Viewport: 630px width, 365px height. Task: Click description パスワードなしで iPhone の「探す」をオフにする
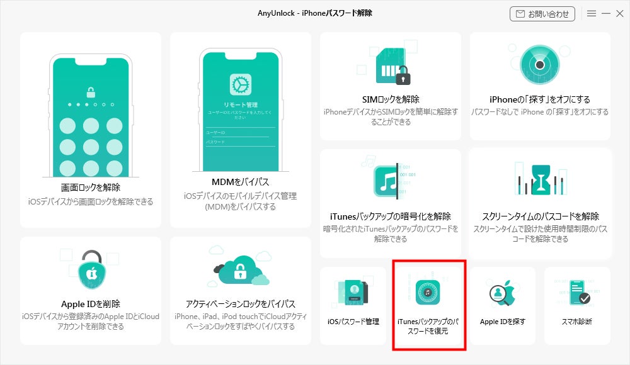pyautogui.click(x=540, y=112)
